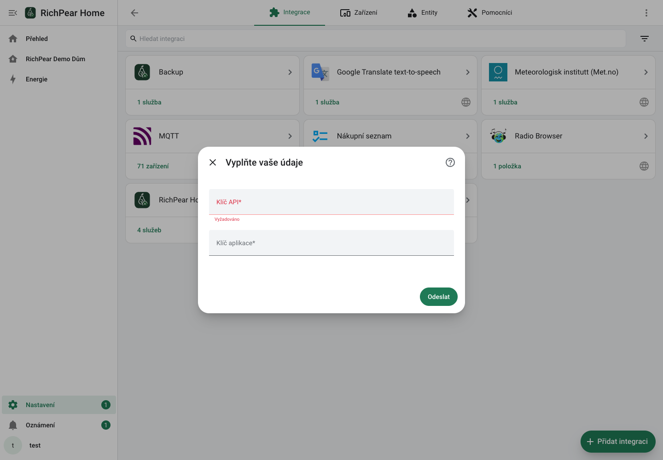Click the test username in sidebar
The image size is (663, 460).
(35, 445)
